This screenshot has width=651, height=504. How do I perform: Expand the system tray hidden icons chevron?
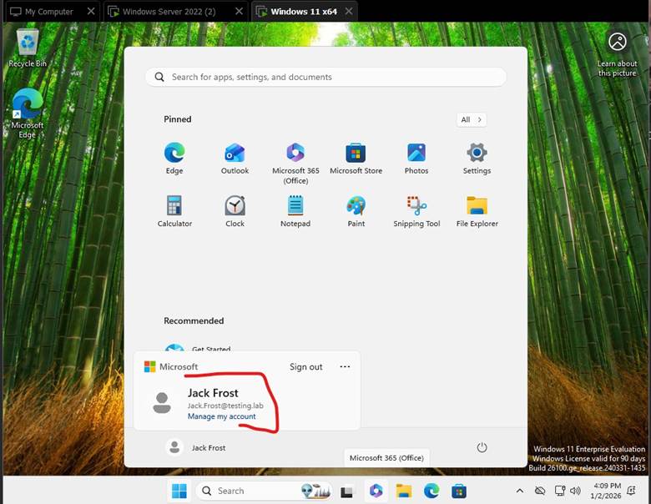[x=519, y=491]
